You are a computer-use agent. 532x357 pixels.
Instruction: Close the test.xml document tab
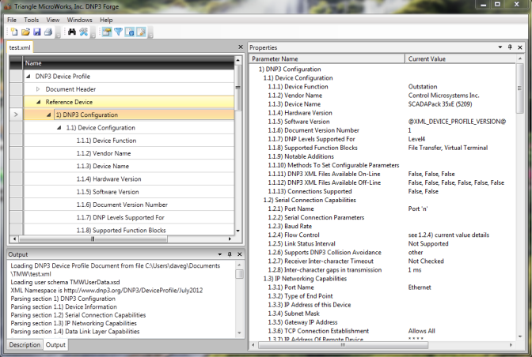click(x=240, y=47)
